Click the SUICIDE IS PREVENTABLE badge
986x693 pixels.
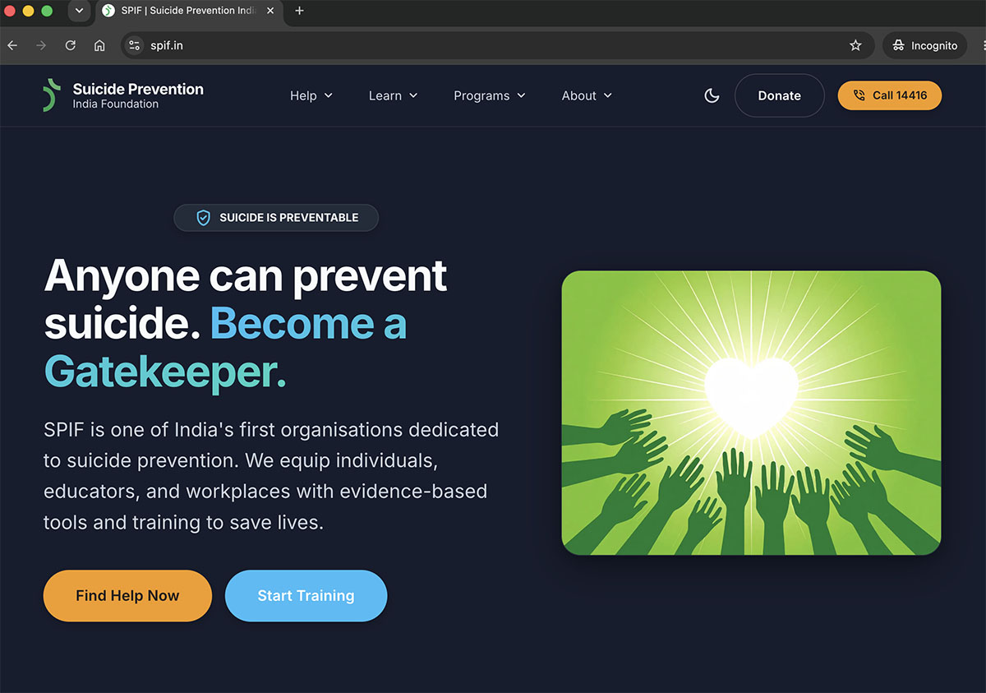coord(276,218)
